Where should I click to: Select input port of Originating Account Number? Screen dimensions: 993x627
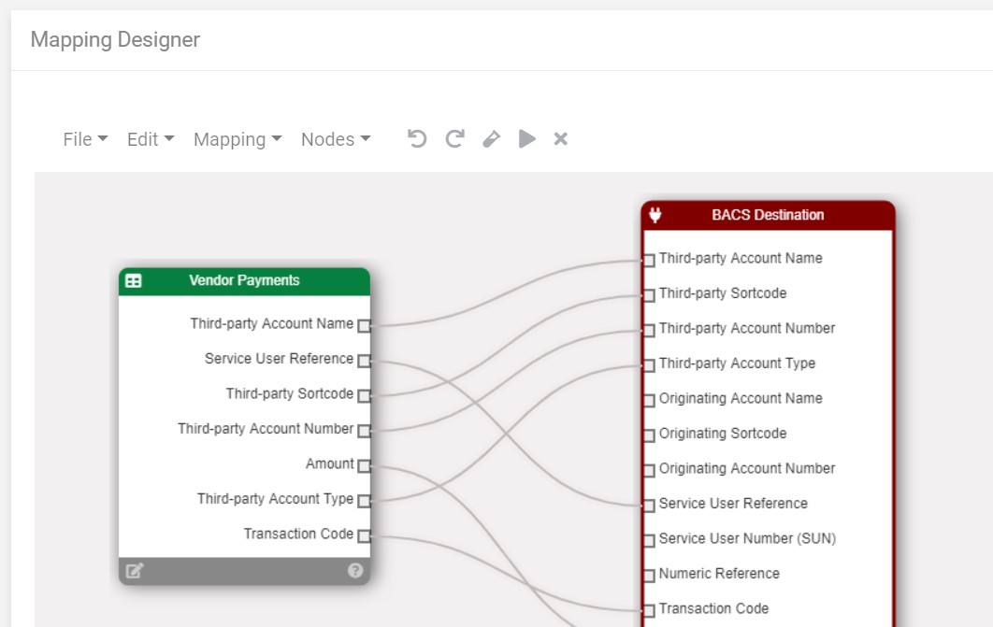pyautogui.click(x=649, y=470)
